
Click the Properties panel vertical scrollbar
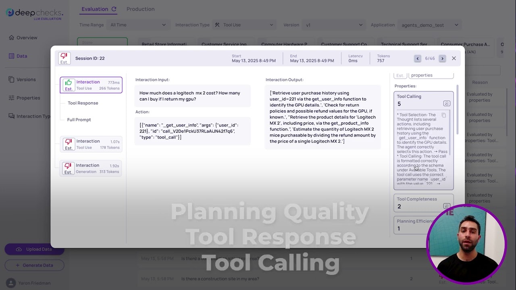(458, 110)
